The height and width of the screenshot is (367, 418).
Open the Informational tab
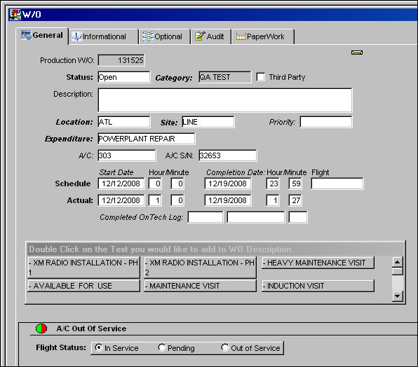[x=103, y=36]
